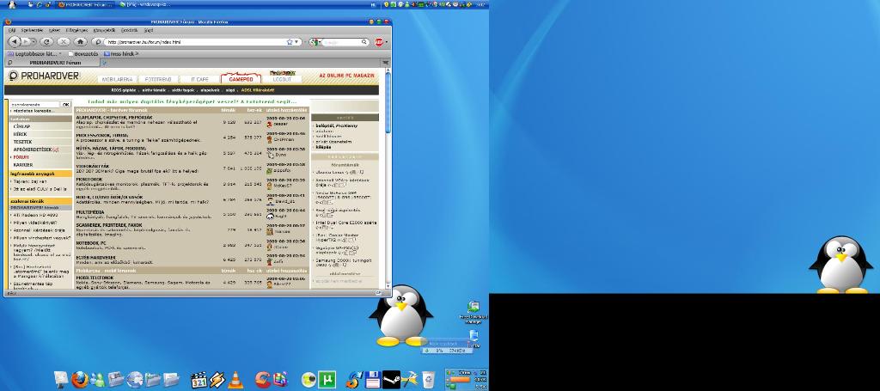Open the Legtöbbször látogatott bookmarks folder
Screen dimensions: 880x391
(x=34, y=54)
